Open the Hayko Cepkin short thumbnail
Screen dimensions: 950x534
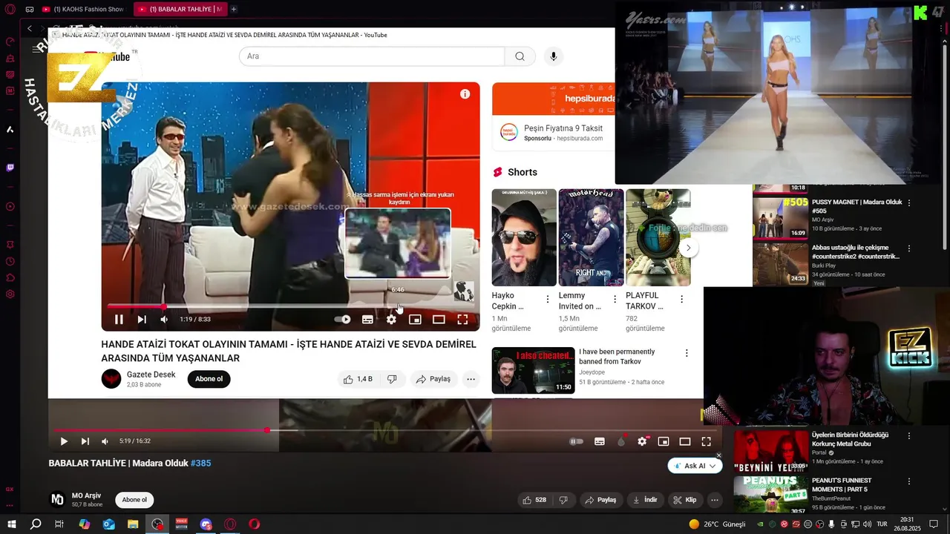(x=524, y=237)
